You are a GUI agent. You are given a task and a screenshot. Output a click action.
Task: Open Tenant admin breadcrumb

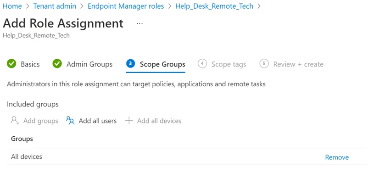tap(55, 6)
